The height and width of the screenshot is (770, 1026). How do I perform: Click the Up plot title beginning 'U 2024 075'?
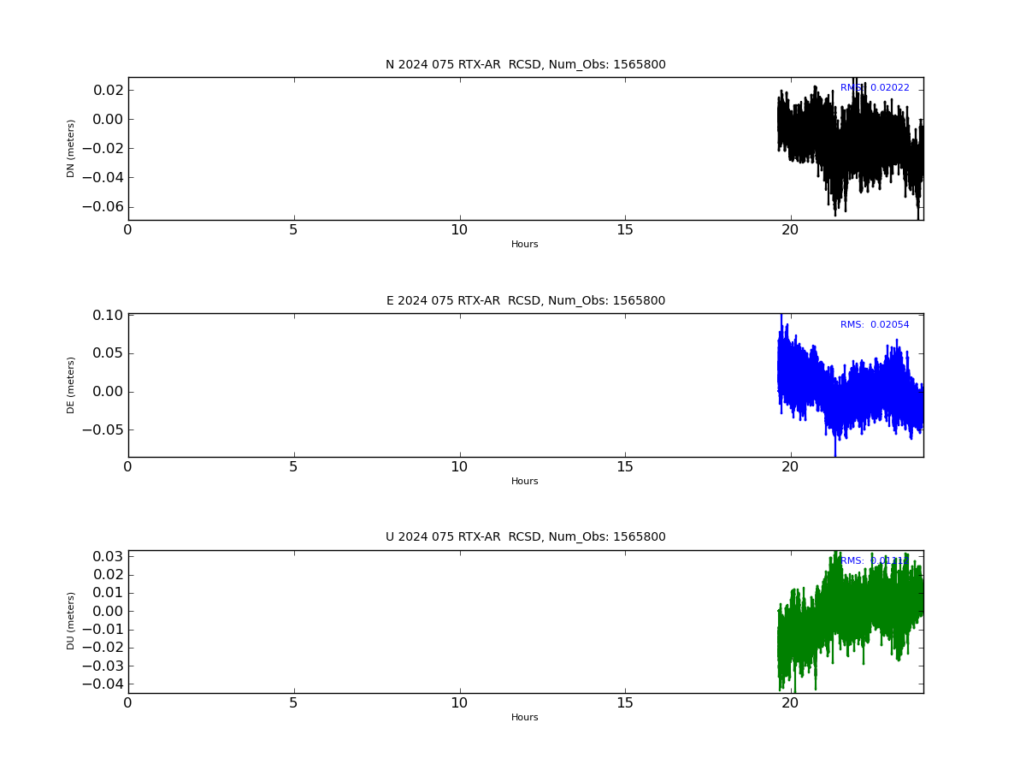(x=525, y=536)
